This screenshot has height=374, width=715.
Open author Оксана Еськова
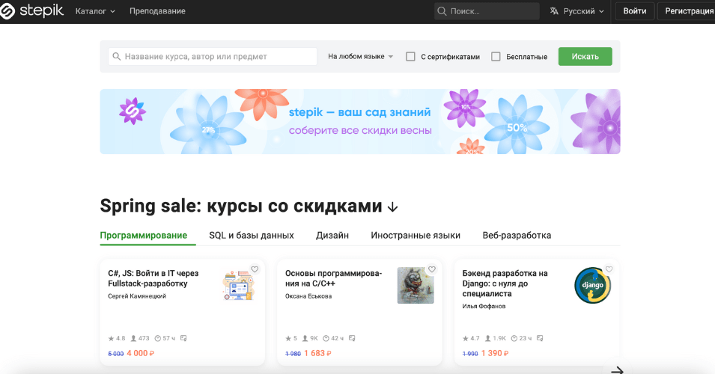click(x=308, y=296)
